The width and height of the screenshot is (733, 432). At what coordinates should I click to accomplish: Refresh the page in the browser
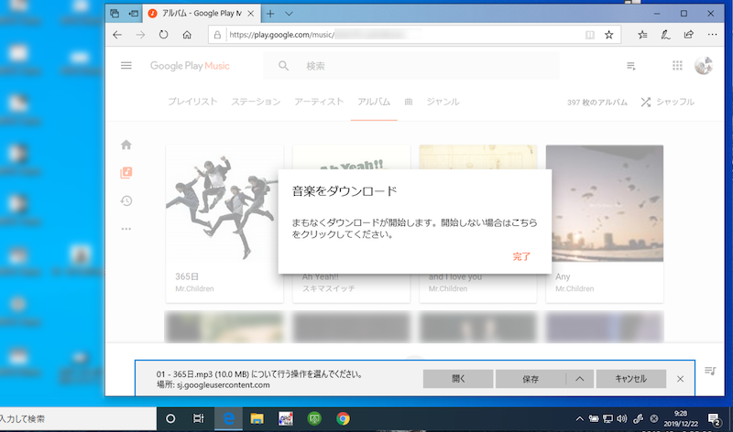coord(164,35)
